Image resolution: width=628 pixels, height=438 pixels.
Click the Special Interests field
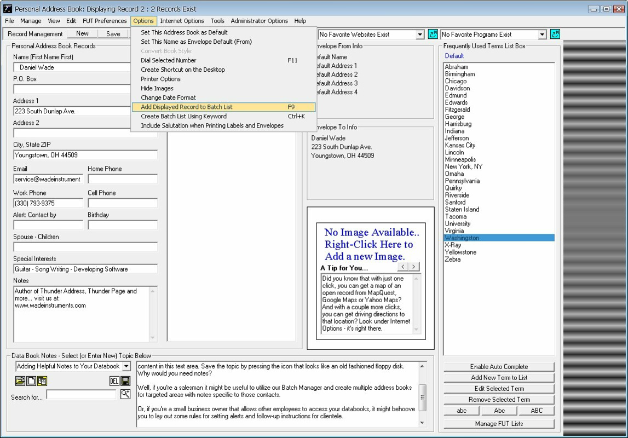click(x=85, y=269)
